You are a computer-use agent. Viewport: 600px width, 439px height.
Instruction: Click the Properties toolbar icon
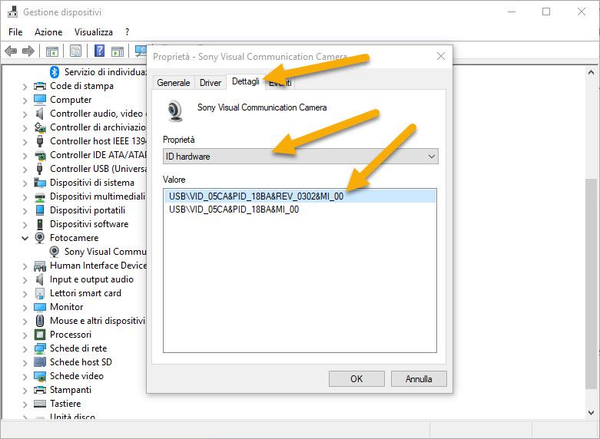click(75, 51)
